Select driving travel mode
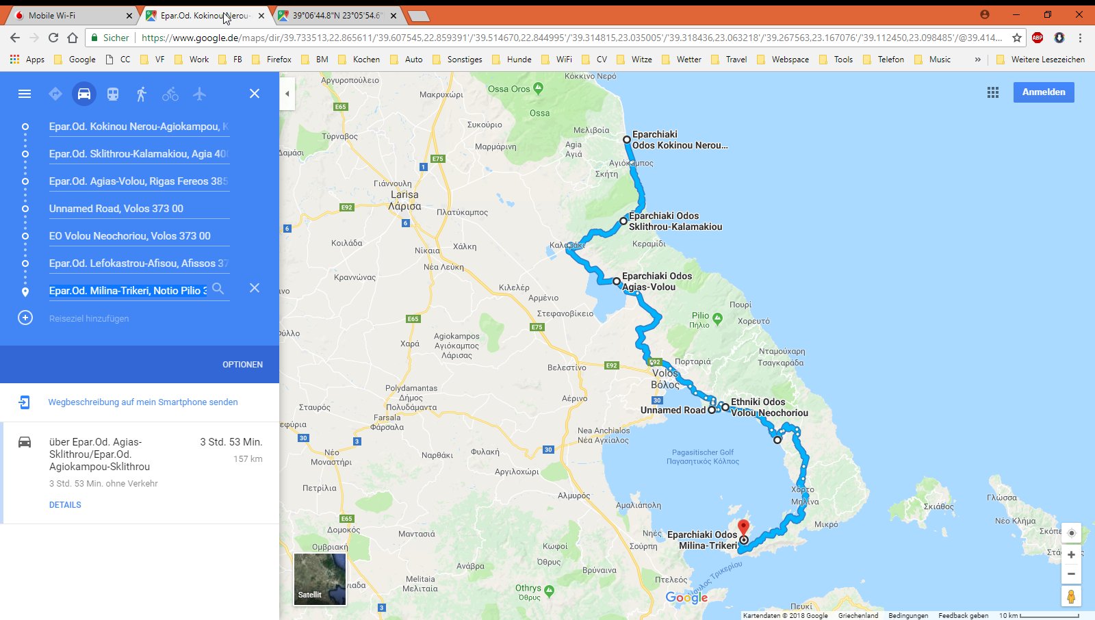This screenshot has height=620, width=1095. (x=84, y=94)
